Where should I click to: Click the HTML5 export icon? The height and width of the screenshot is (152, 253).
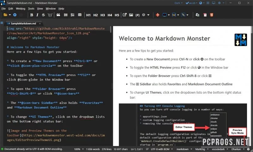tap(212, 15)
